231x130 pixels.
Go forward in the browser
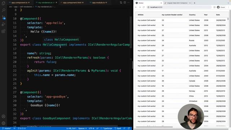coord(140,7)
